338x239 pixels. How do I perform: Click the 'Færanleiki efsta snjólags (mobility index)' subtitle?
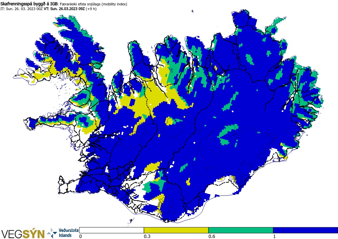tap(93, 4)
